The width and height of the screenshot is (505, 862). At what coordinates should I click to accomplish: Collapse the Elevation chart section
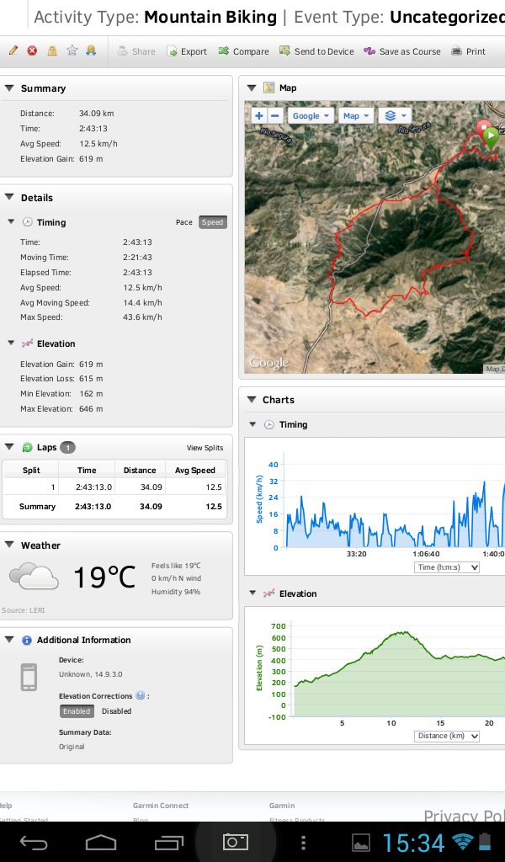[x=252, y=593]
